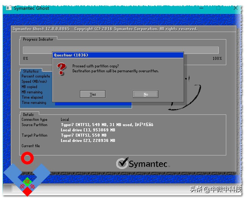This screenshot has height=198, width=247.
Task: Click the Question: (1836) dialog title
Action: [x=71, y=55]
